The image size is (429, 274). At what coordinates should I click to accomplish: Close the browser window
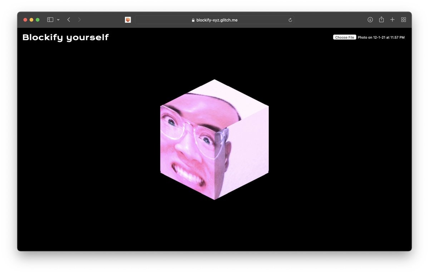(x=25, y=20)
